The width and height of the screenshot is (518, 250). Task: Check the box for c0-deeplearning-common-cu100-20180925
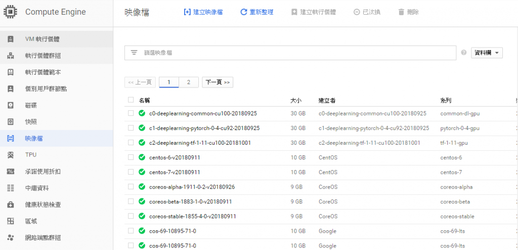tap(131, 113)
